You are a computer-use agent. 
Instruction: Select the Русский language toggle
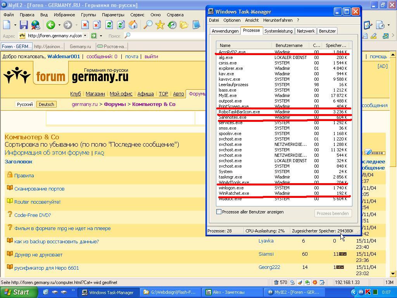pyautogui.click(x=25, y=104)
